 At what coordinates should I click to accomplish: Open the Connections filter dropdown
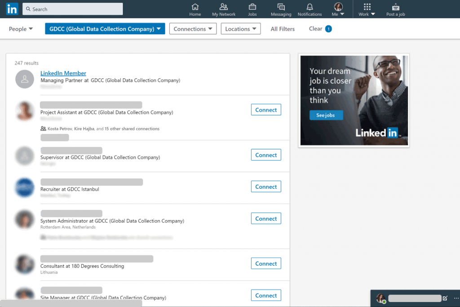[x=193, y=28]
